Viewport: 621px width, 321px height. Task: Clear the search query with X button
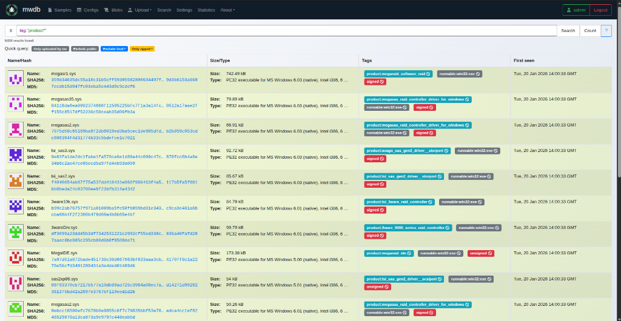coord(11,31)
